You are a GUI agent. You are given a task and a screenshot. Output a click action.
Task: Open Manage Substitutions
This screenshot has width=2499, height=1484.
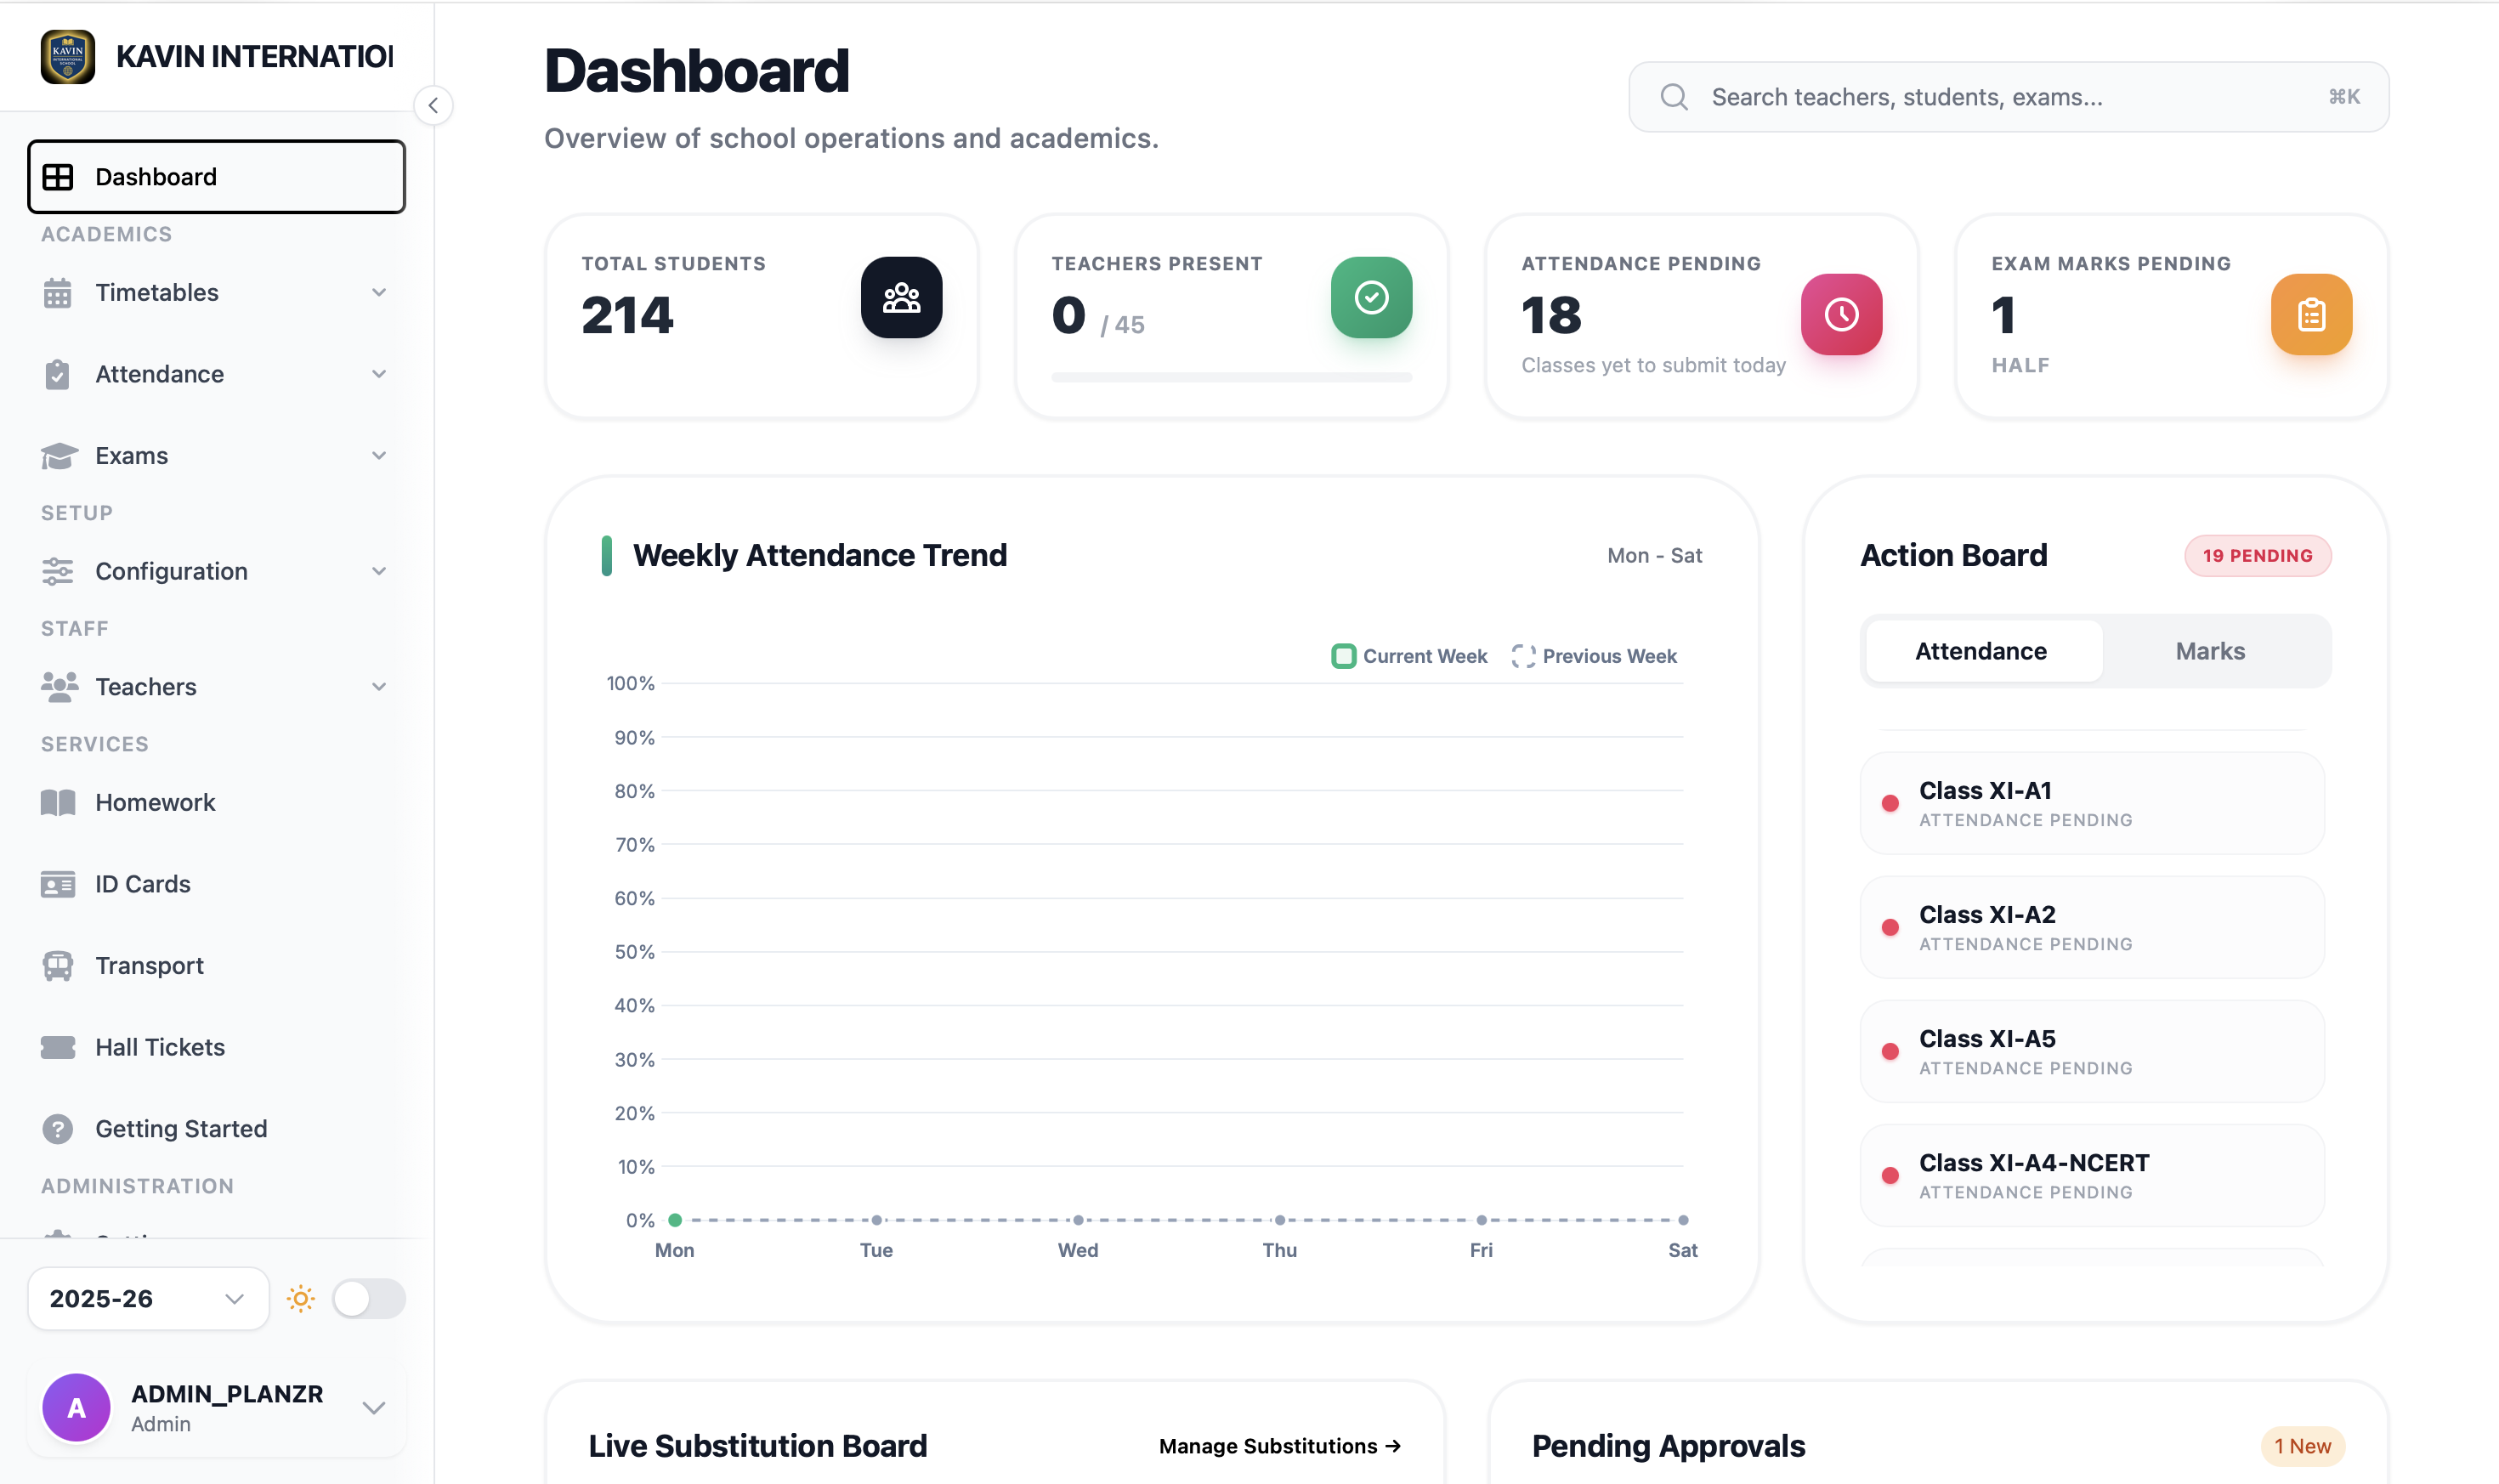[1279, 1445]
